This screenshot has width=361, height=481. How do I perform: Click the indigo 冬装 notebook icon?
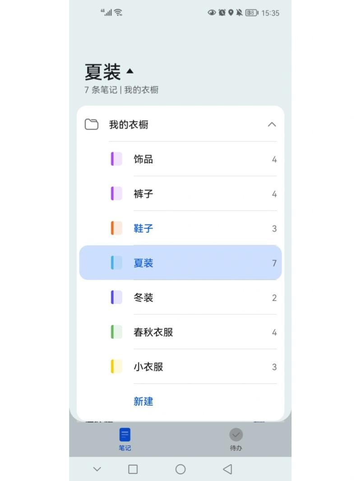[x=116, y=297]
